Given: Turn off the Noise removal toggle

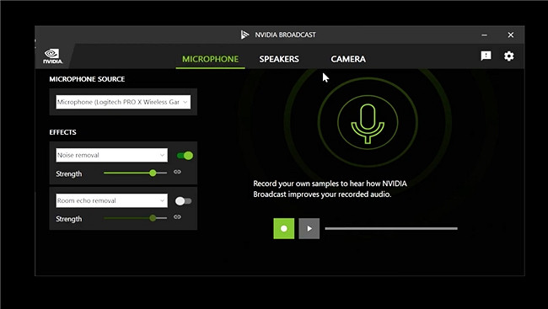Looking at the screenshot, I should pyautogui.click(x=185, y=156).
